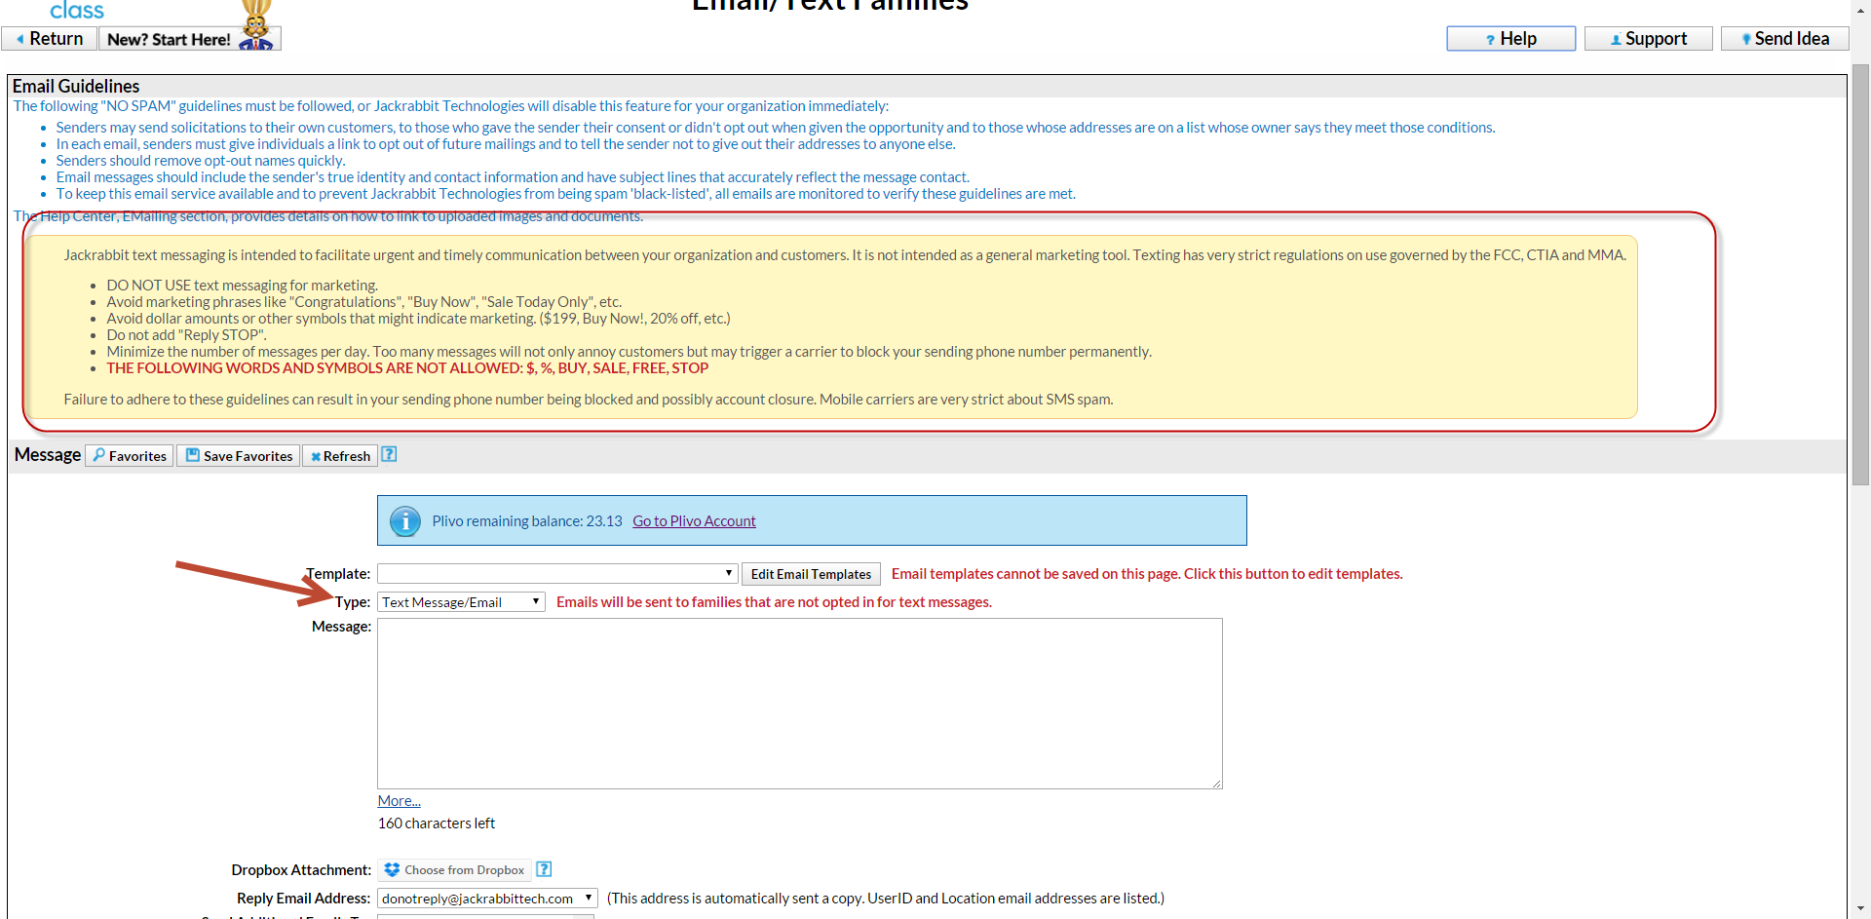Click Edit Email Templates button
The height and width of the screenshot is (919, 1871).
pyautogui.click(x=811, y=574)
